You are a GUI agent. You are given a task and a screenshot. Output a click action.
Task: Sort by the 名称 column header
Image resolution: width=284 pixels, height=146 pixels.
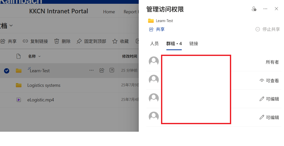coord(34,56)
